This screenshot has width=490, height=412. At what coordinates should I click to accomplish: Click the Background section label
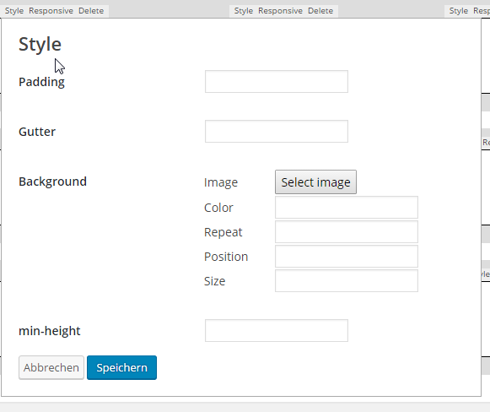52,182
